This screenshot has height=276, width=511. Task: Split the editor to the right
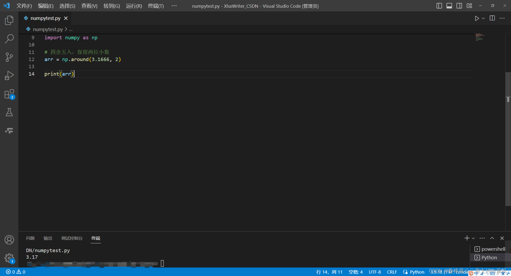pyautogui.click(x=492, y=18)
